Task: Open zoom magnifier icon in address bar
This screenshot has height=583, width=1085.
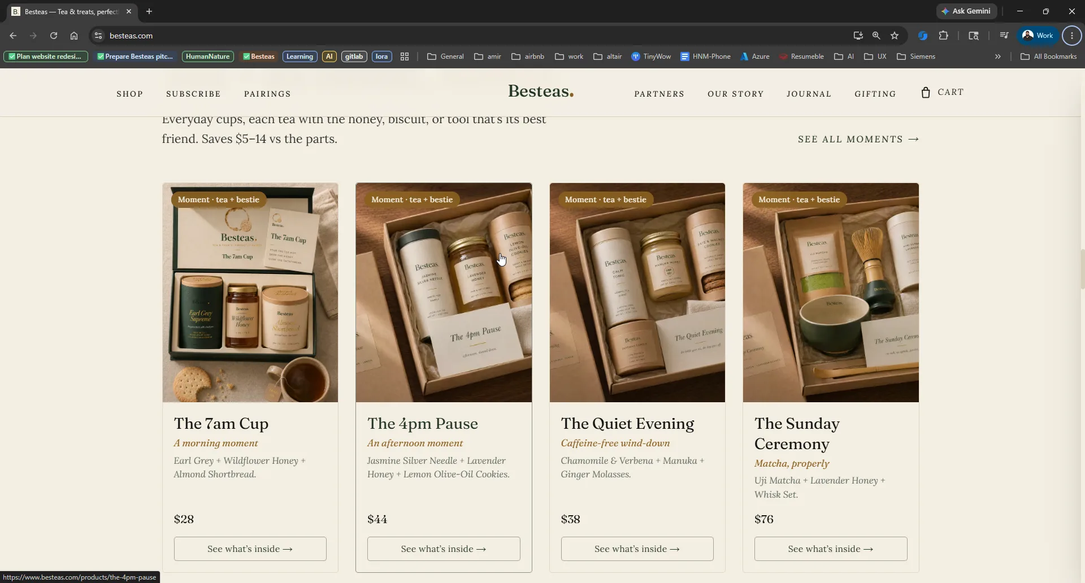Action: click(876, 36)
